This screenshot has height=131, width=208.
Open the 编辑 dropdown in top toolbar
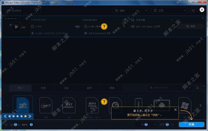pyautogui.click(x=131, y=11)
